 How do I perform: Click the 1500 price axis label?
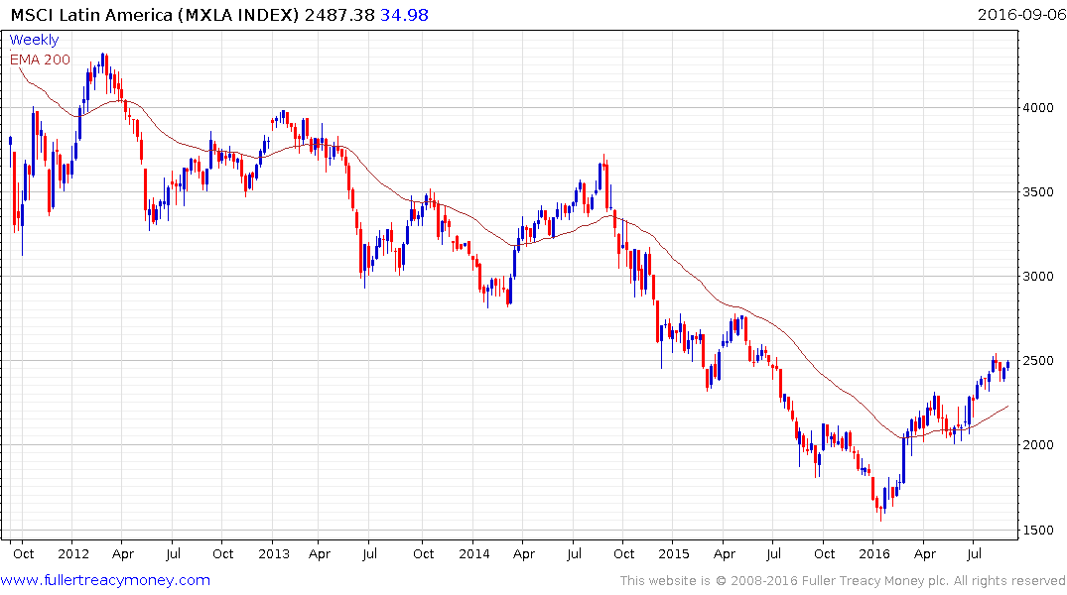pyautogui.click(x=1038, y=530)
